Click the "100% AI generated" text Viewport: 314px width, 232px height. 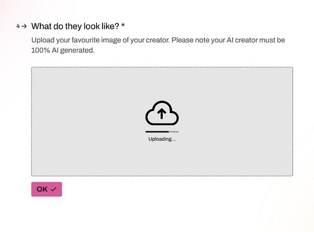[63, 51]
